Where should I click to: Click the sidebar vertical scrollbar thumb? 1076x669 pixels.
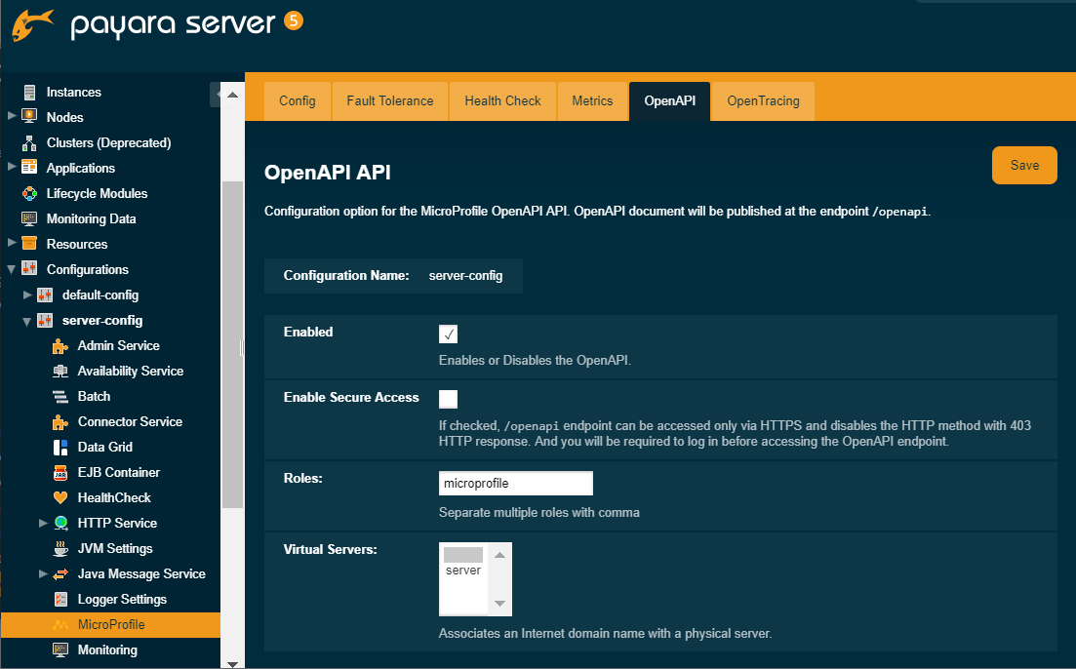click(232, 344)
